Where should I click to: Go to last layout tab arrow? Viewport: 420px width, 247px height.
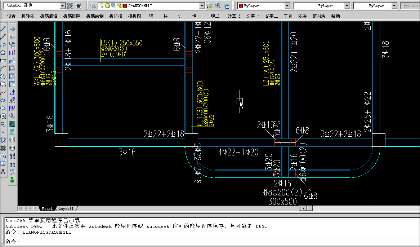coord(36,208)
